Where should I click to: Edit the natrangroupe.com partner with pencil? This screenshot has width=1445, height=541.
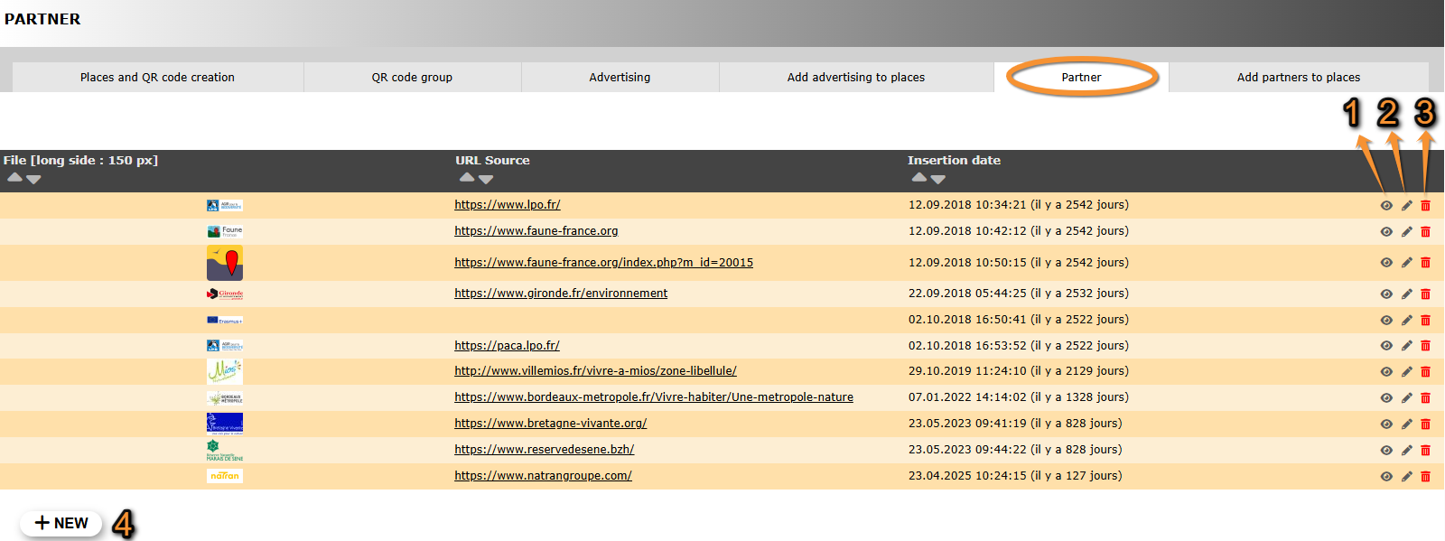(x=1406, y=477)
